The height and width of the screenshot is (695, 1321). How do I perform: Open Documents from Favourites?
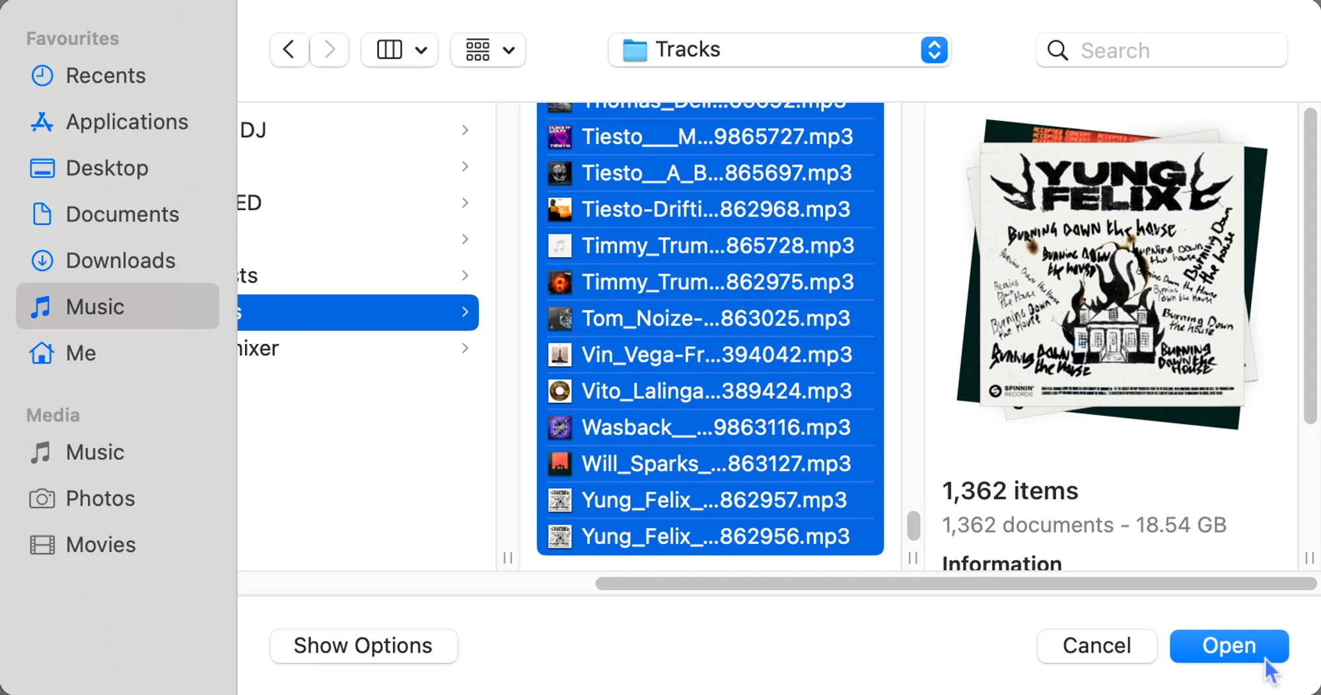click(x=122, y=215)
